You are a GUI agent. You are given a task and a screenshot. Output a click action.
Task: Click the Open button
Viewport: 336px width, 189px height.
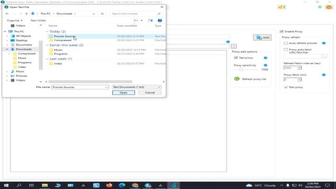123,93
